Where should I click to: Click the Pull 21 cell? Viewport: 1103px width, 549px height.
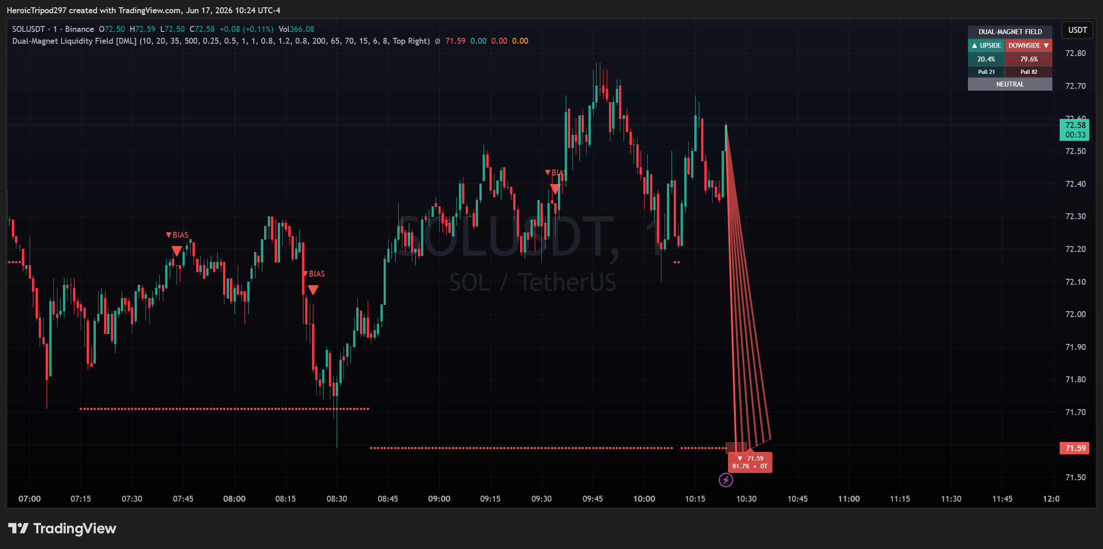click(x=986, y=72)
